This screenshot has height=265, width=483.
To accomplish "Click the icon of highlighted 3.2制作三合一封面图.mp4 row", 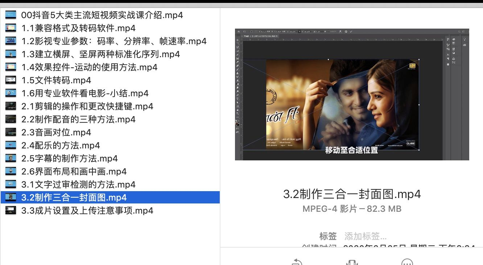I will click(11, 198).
